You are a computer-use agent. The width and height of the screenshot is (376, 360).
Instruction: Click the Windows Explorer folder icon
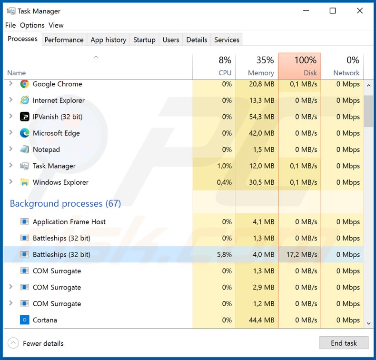[24, 182]
